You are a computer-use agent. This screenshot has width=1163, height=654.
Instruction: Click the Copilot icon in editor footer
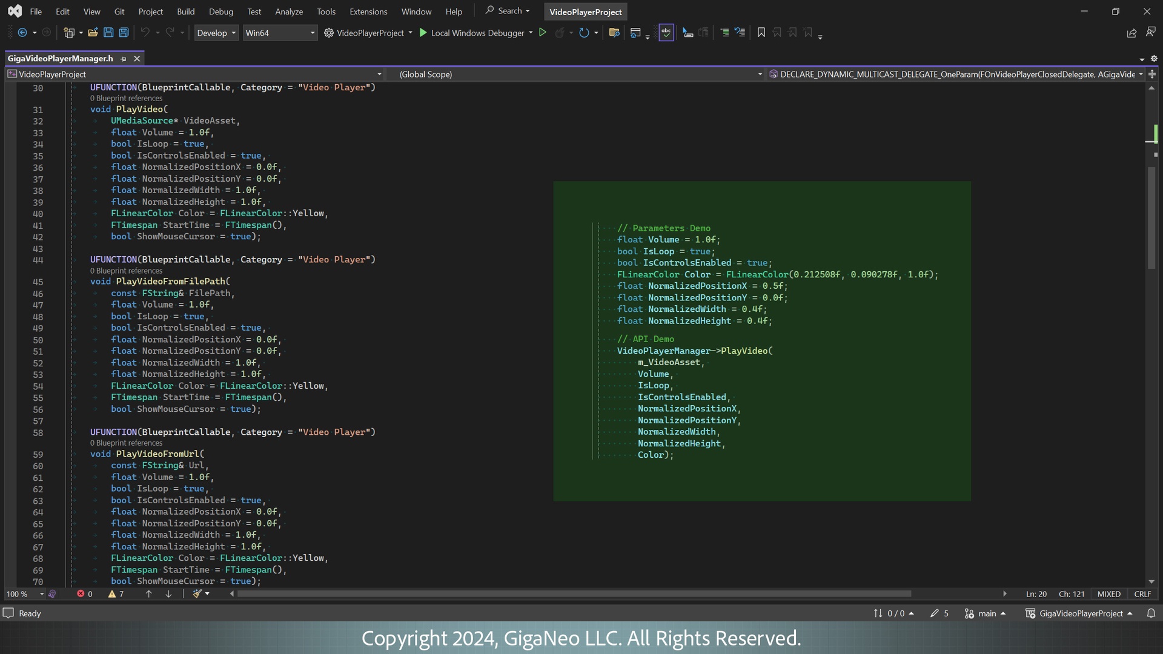tap(52, 594)
